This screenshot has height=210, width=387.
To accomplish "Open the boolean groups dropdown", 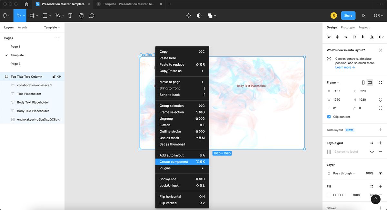I will tap(215, 15).
